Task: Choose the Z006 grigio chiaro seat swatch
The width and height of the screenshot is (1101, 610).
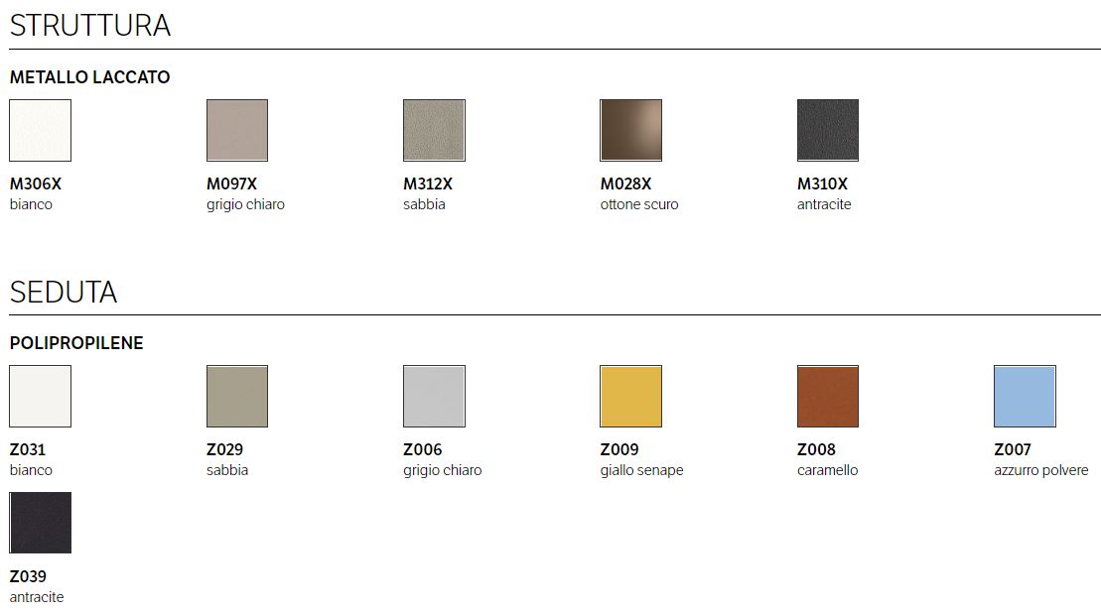Action: 433,395
